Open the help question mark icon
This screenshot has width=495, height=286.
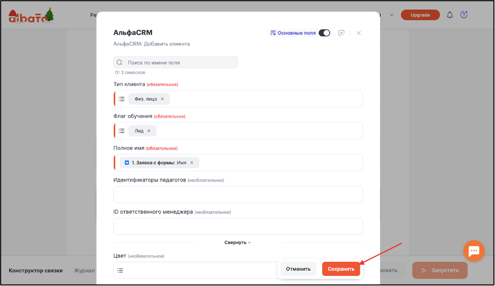[464, 15]
